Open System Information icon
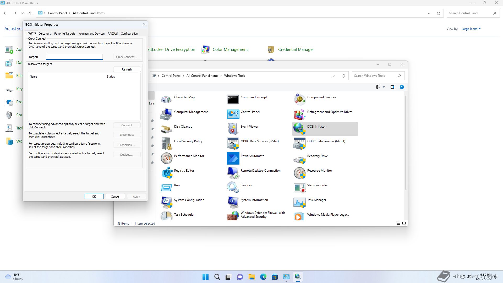 (x=233, y=202)
